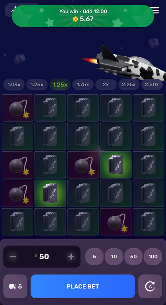The width and height of the screenshot is (166, 305).
Task: Select the glowing green canister in fourth row
Action: [50, 193]
